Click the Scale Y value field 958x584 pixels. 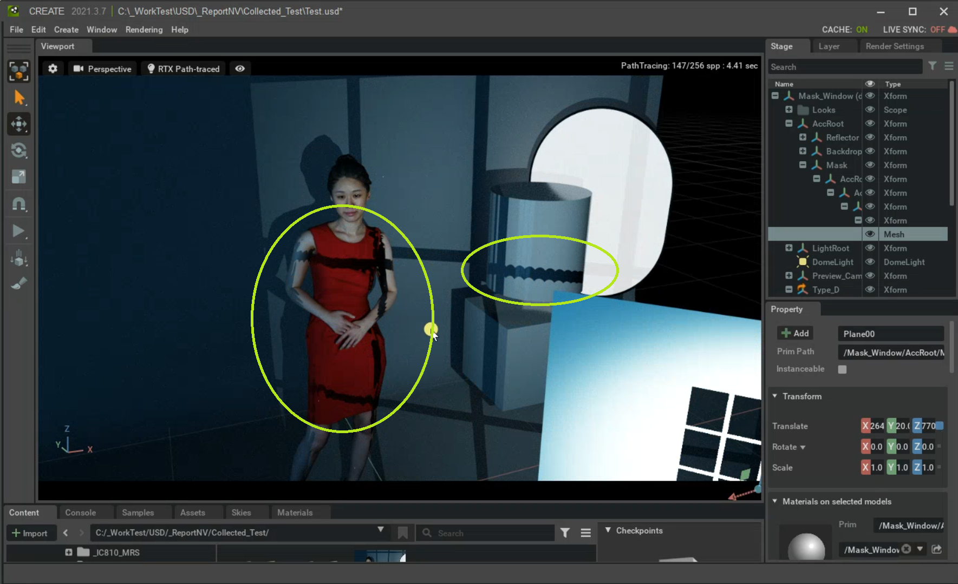click(902, 467)
